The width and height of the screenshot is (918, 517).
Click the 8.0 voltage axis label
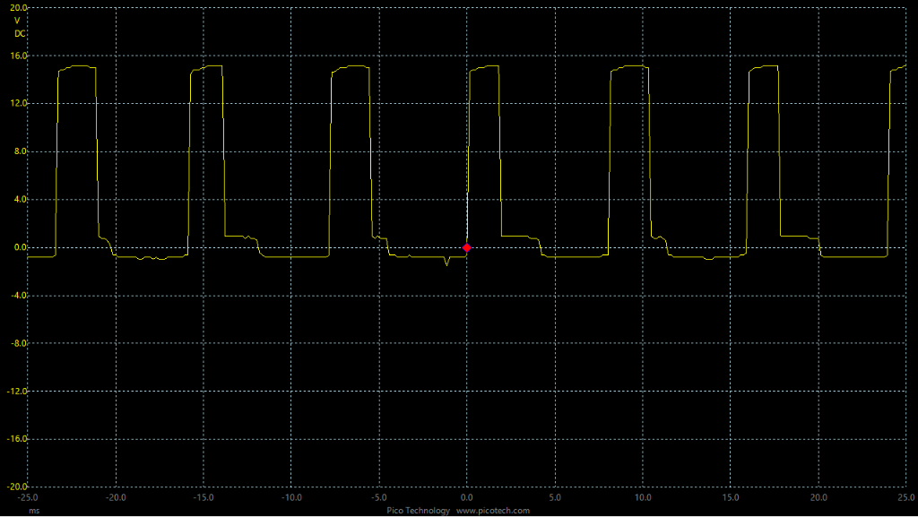pyautogui.click(x=21, y=151)
